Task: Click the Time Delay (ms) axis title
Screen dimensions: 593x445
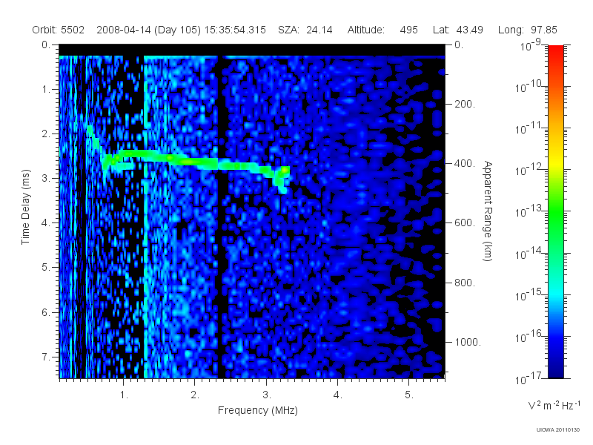Action: point(25,207)
